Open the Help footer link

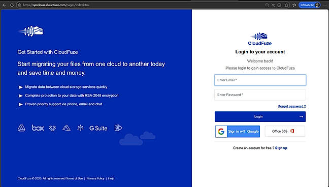[111, 178]
